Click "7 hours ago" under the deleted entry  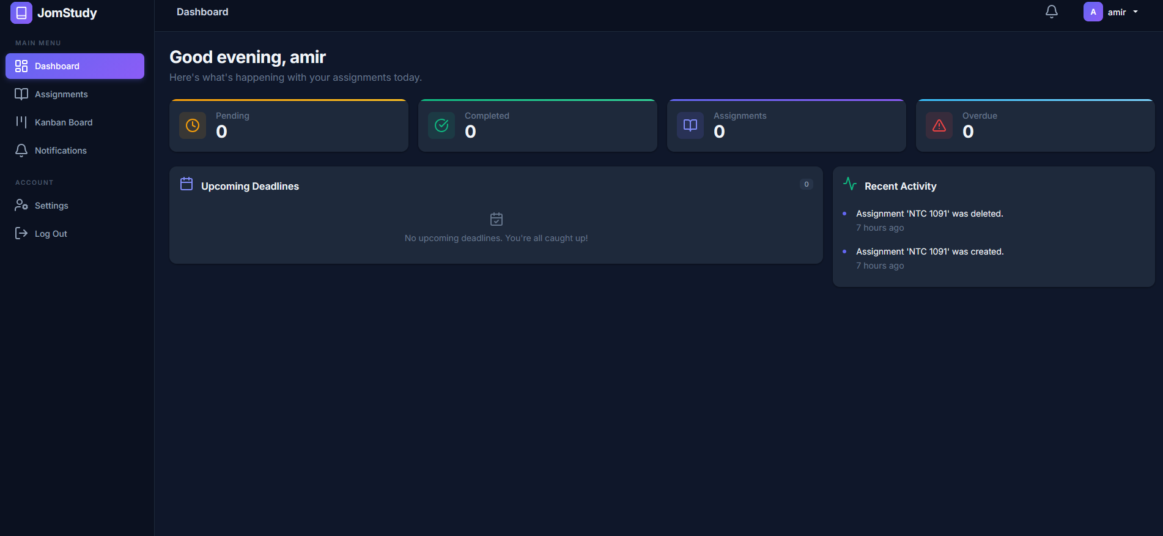[x=880, y=228]
